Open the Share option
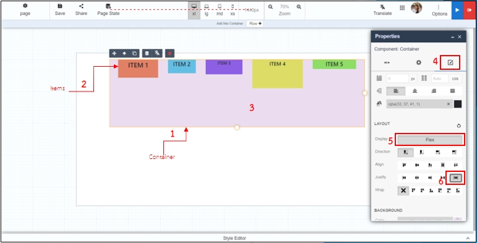The width and height of the screenshot is (477, 243). pyautogui.click(x=81, y=10)
